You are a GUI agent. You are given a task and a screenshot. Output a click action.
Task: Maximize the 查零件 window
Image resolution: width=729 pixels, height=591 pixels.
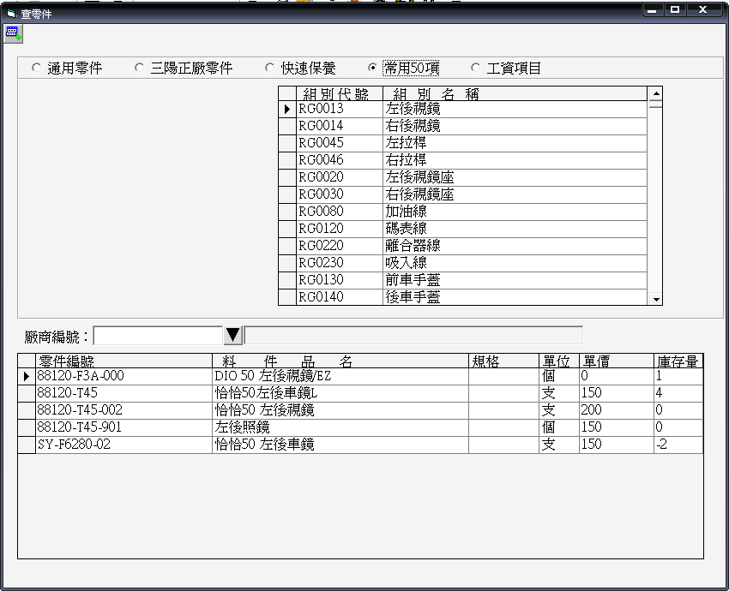pos(676,10)
